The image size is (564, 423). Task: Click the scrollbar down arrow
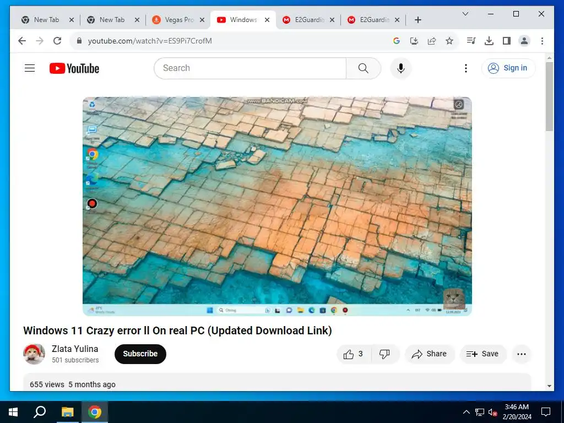pyautogui.click(x=549, y=386)
